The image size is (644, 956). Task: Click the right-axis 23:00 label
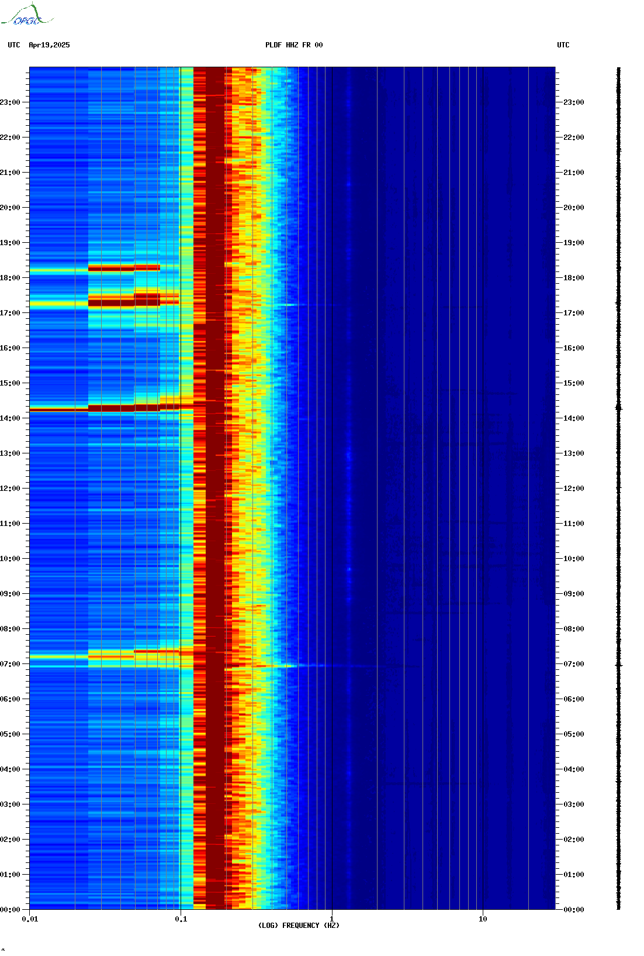(x=574, y=102)
